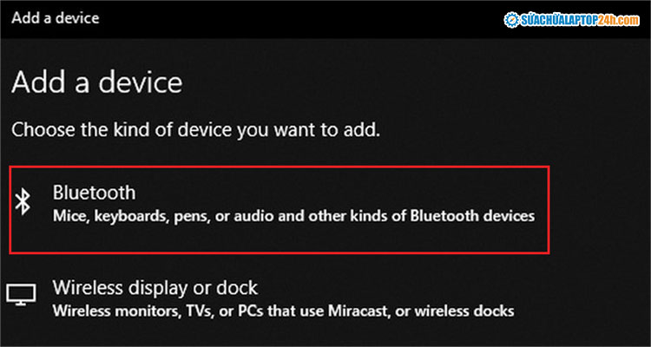Click the Bluetooth symbol icon
The image size is (651, 347).
pos(24,203)
